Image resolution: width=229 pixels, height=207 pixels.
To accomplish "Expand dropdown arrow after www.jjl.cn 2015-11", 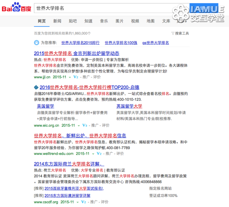I will point(70,77).
